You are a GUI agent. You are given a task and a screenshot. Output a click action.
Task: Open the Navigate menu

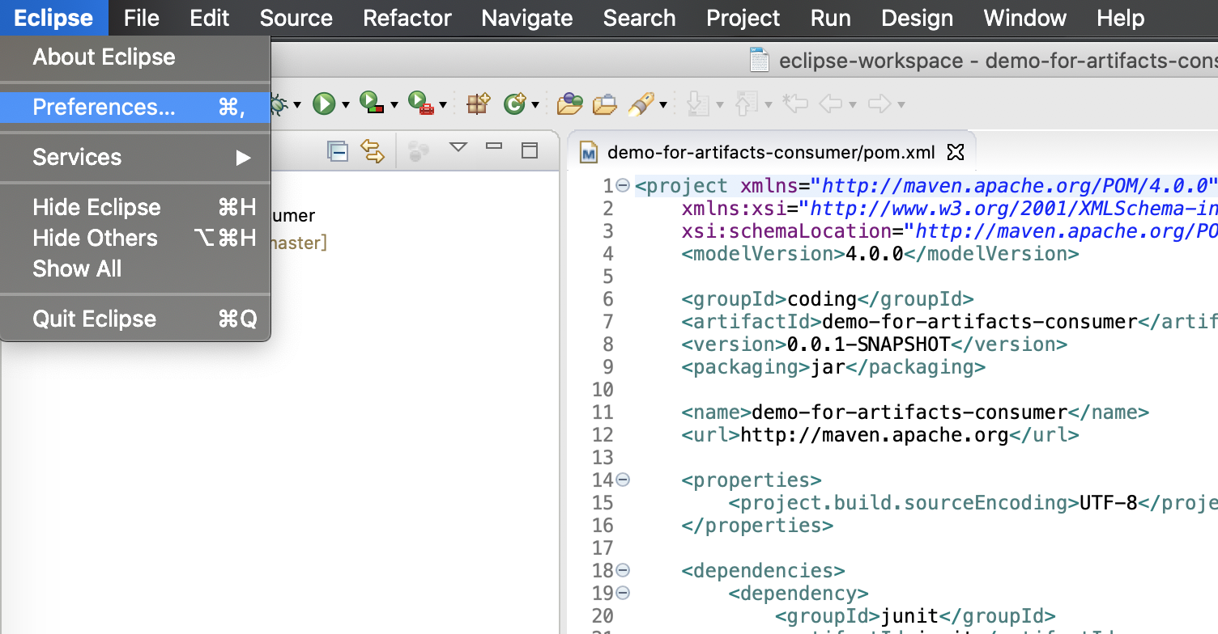pos(527,18)
